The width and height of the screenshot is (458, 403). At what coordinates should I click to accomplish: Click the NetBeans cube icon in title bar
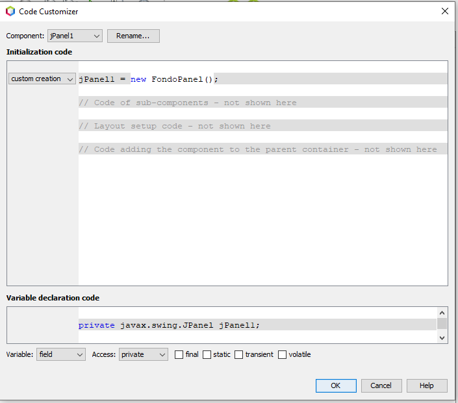(10, 12)
